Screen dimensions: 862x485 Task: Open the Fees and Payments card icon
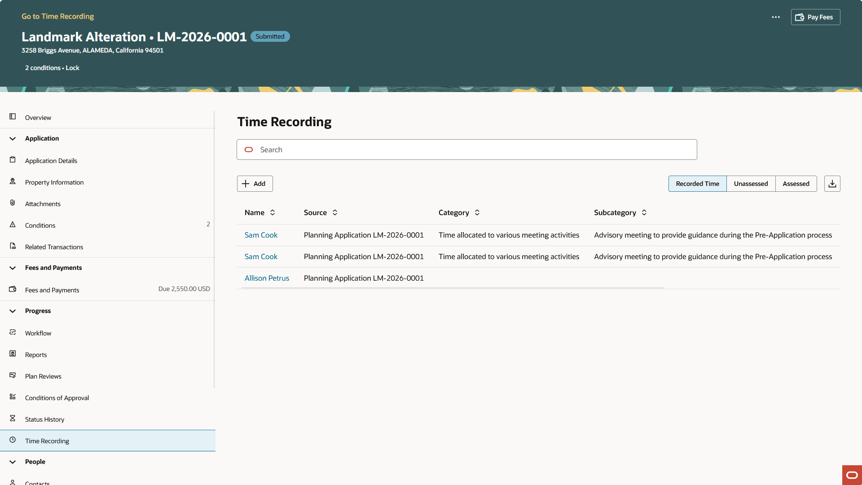pos(12,289)
